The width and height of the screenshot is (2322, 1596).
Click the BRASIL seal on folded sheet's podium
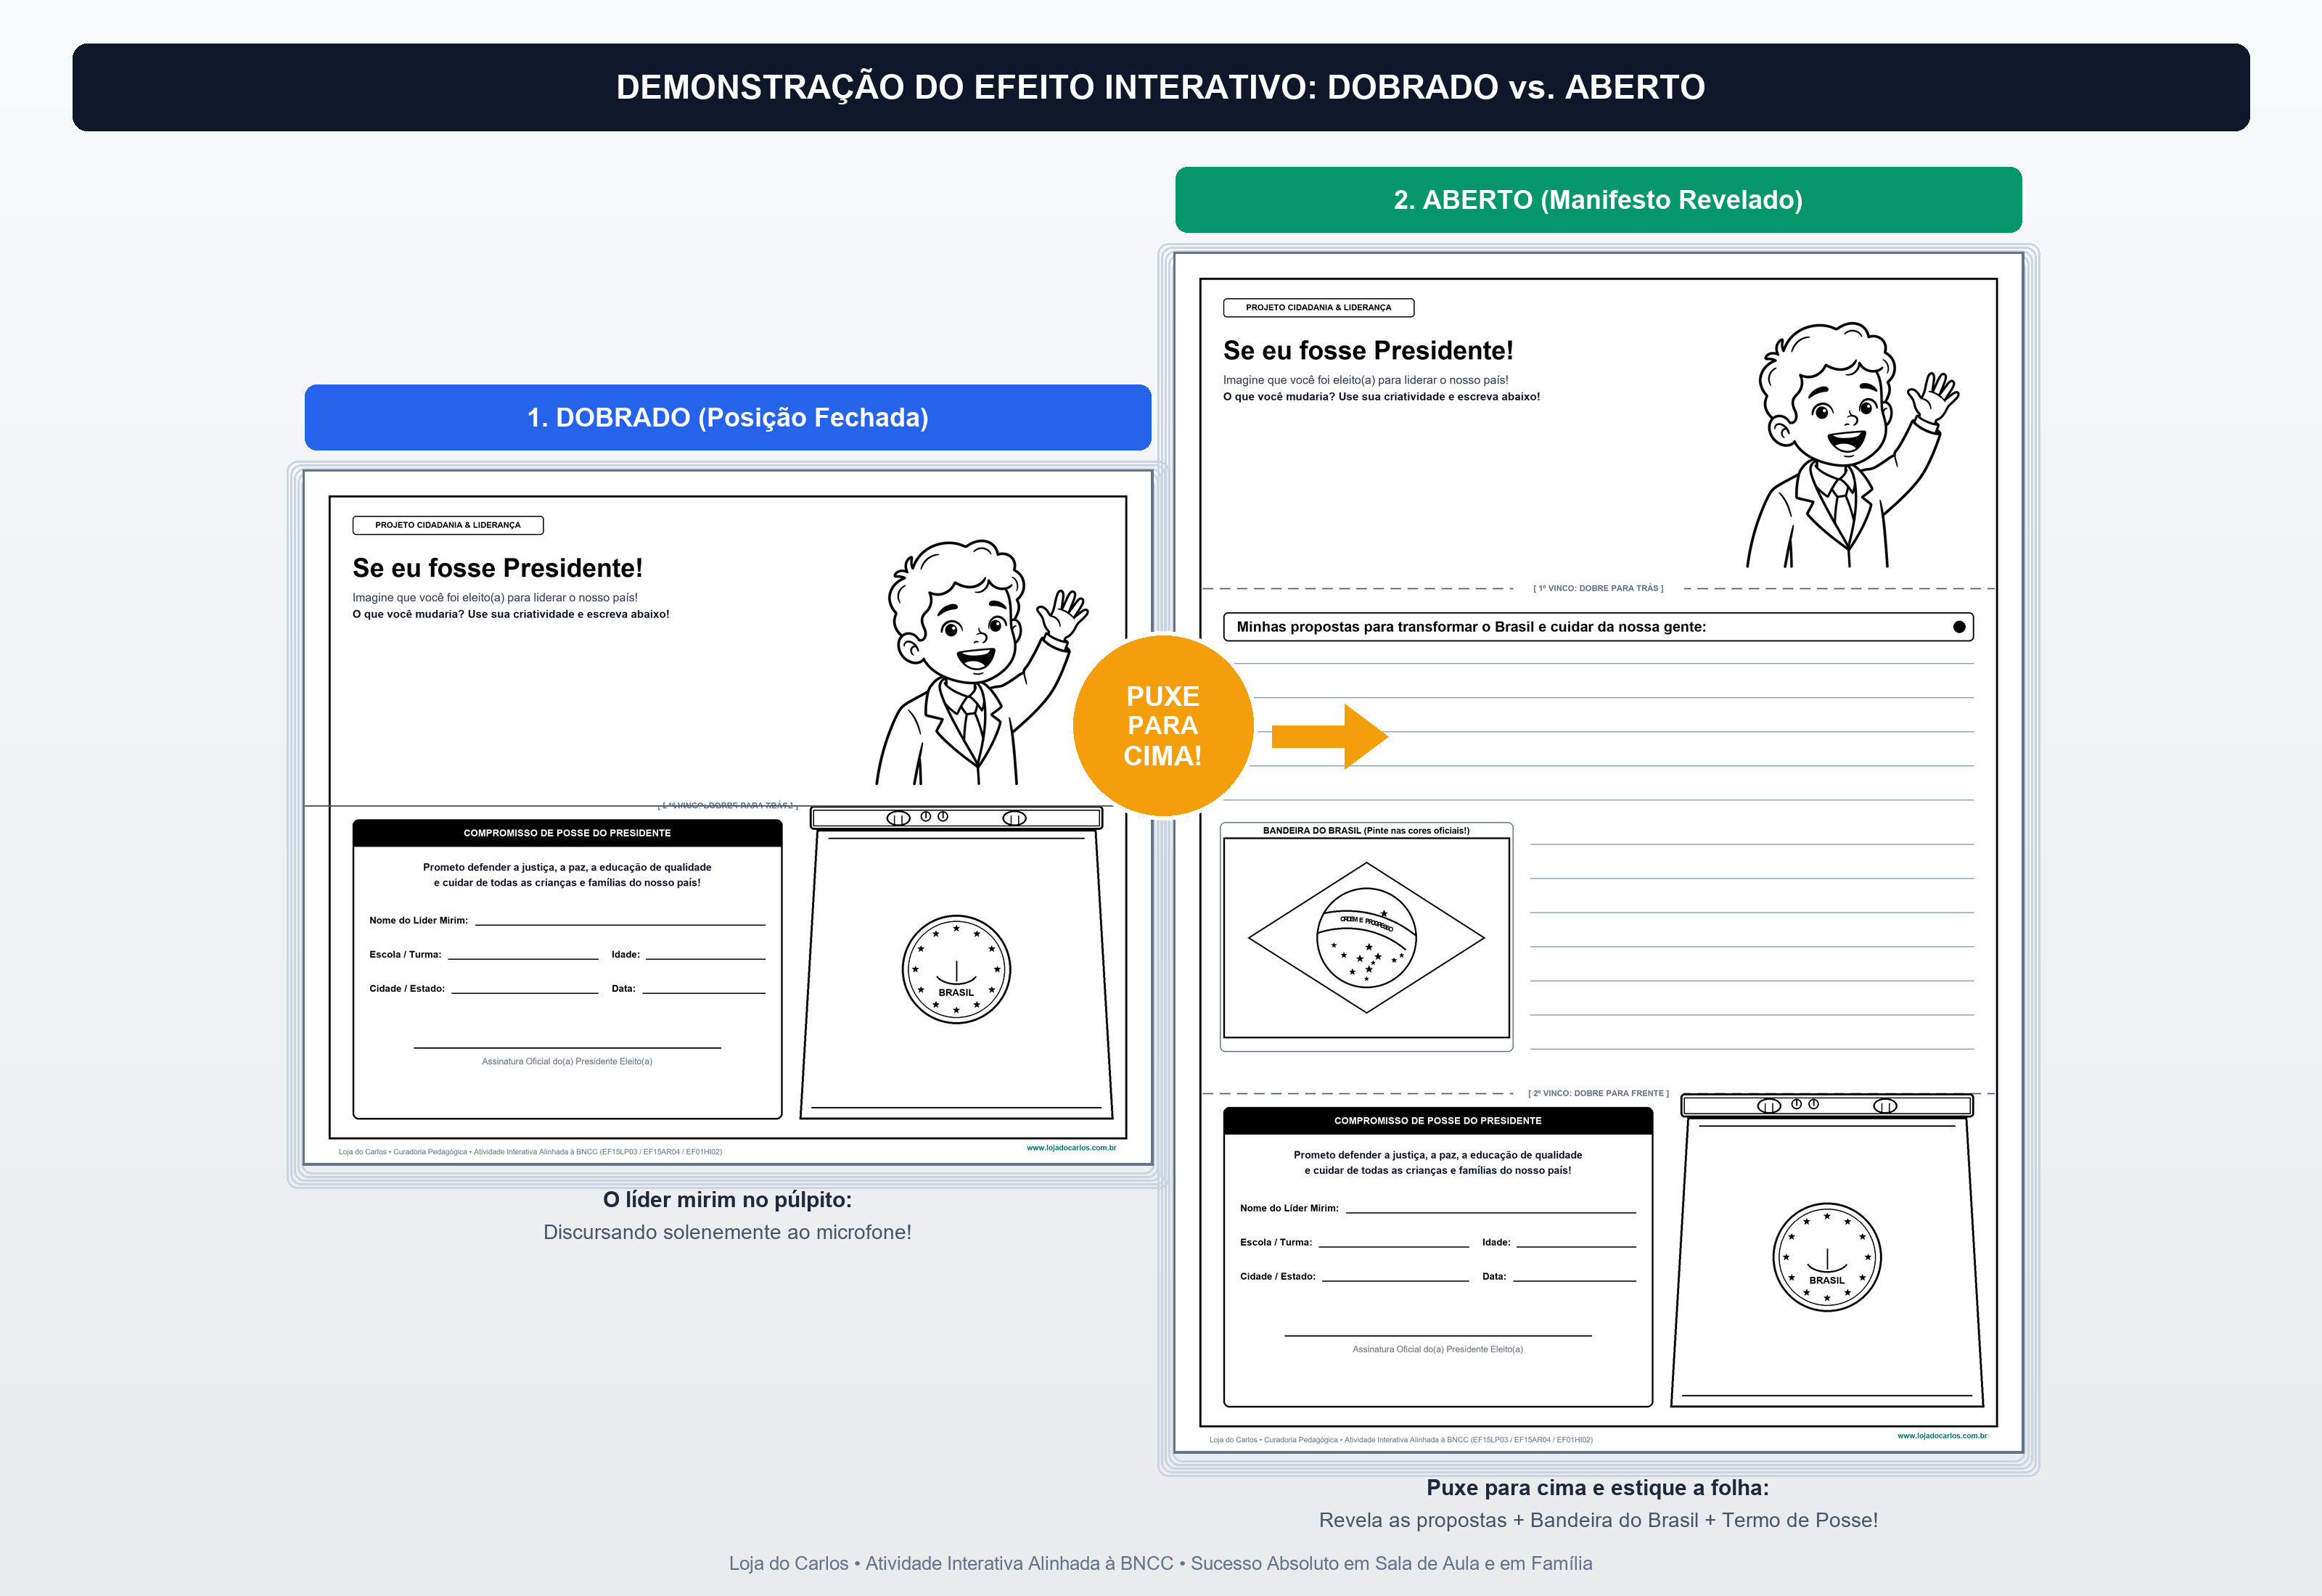click(x=956, y=969)
